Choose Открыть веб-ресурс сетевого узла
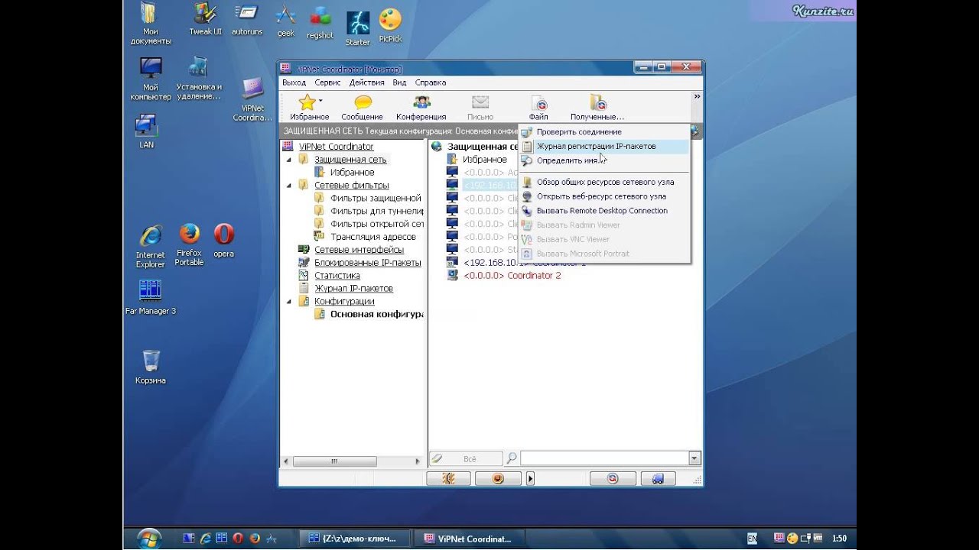Screen dimensions: 979x550 pos(604,196)
